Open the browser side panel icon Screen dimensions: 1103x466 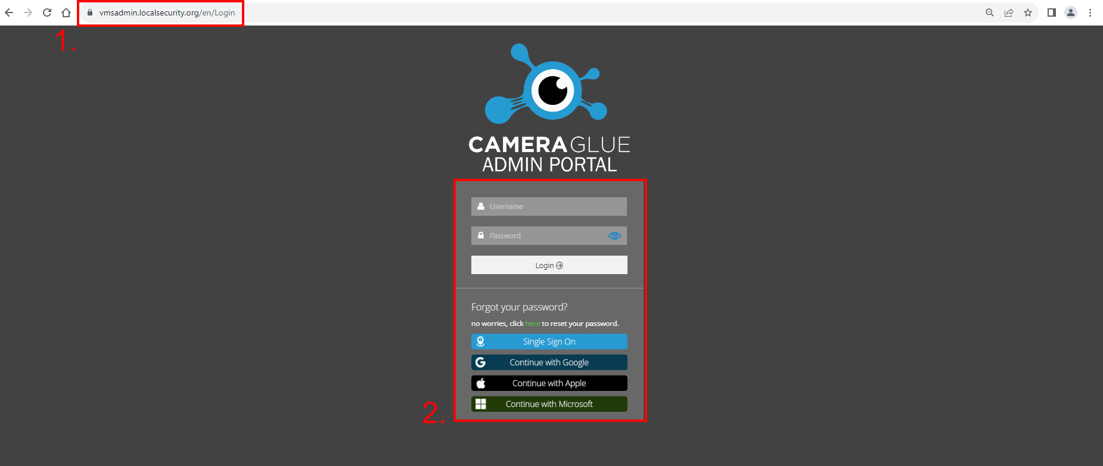(1052, 13)
